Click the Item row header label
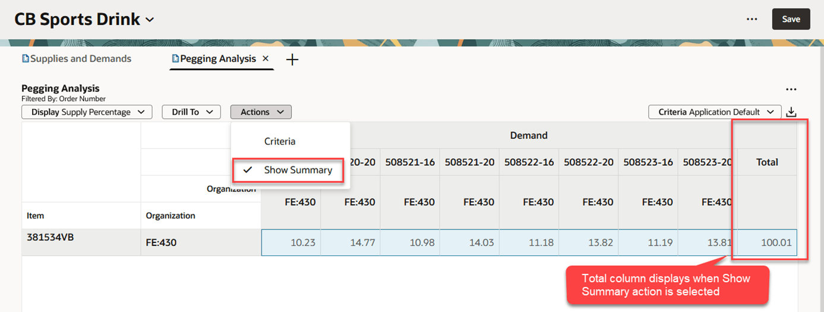 [36, 216]
